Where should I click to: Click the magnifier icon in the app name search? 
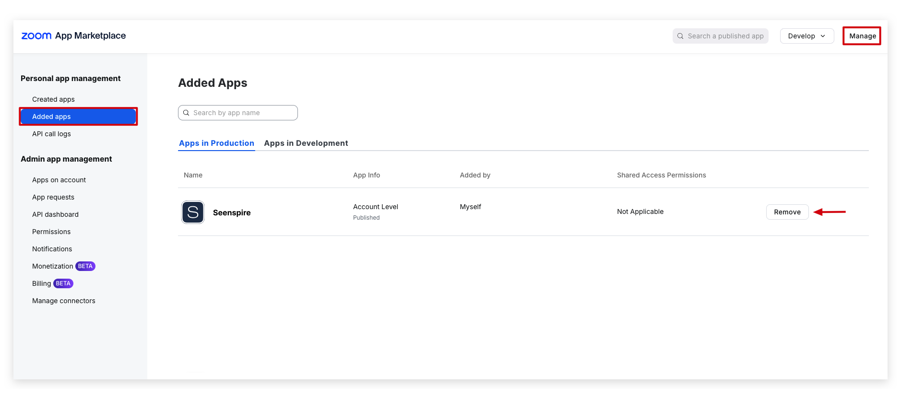[x=186, y=113]
